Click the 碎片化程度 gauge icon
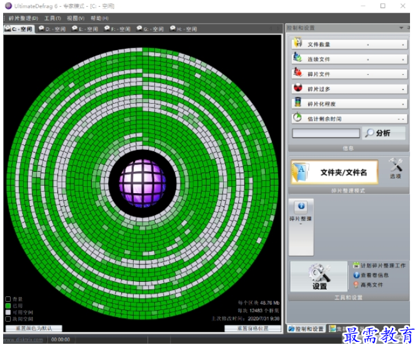This screenshot has height=355, width=420. tap(297, 102)
